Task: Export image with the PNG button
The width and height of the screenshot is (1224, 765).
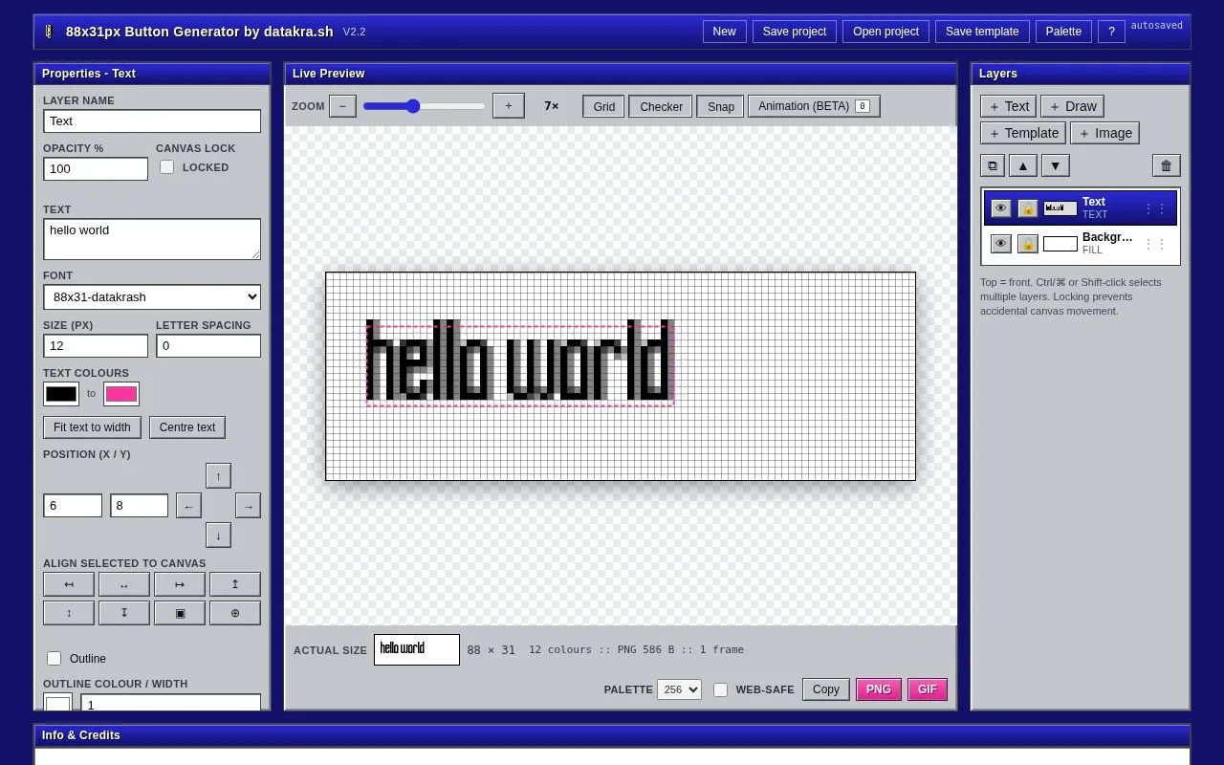Action: (x=879, y=689)
